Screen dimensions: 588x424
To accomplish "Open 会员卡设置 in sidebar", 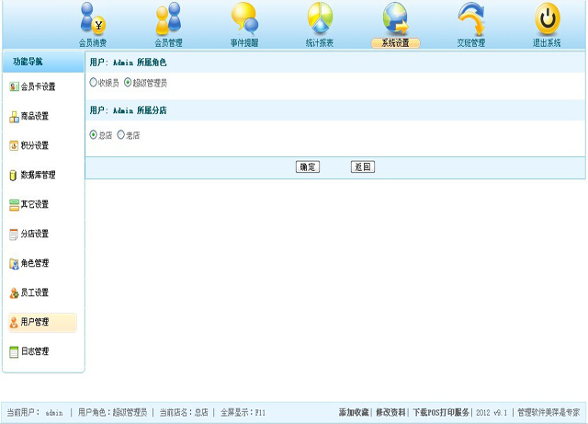I will 39,87.
